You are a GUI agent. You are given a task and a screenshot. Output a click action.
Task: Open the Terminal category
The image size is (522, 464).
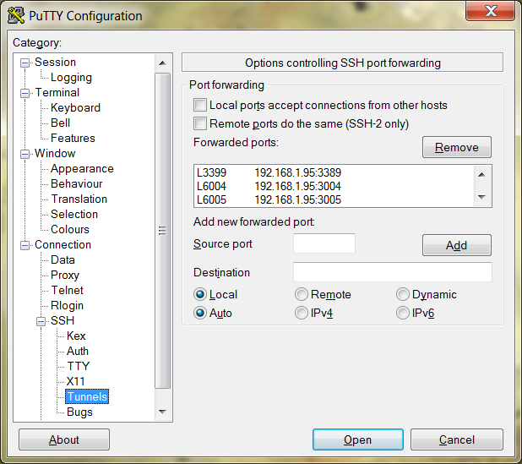point(57,92)
